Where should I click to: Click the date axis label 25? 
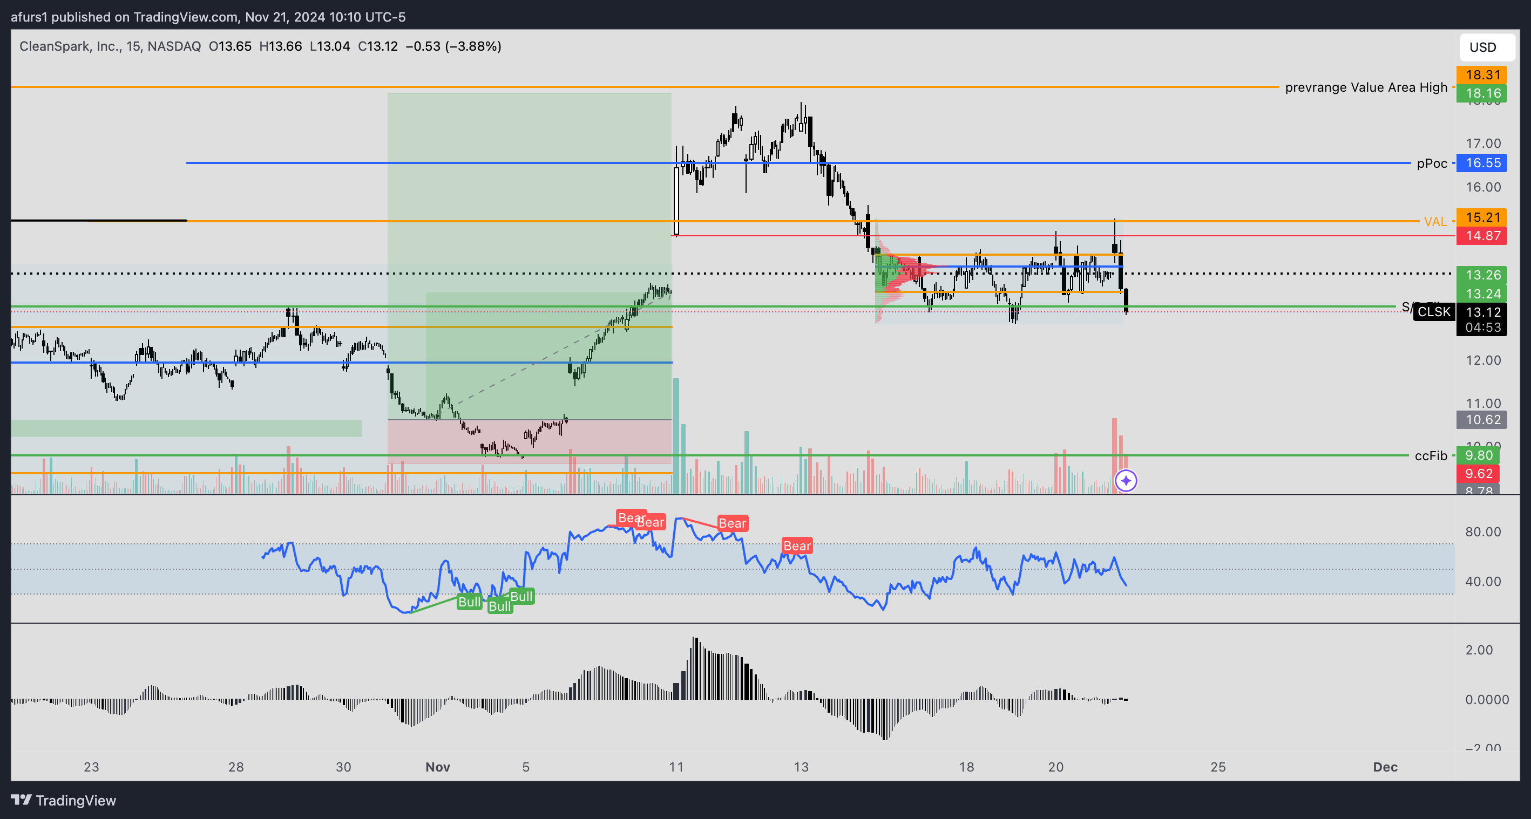pyautogui.click(x=1218, y=767)
